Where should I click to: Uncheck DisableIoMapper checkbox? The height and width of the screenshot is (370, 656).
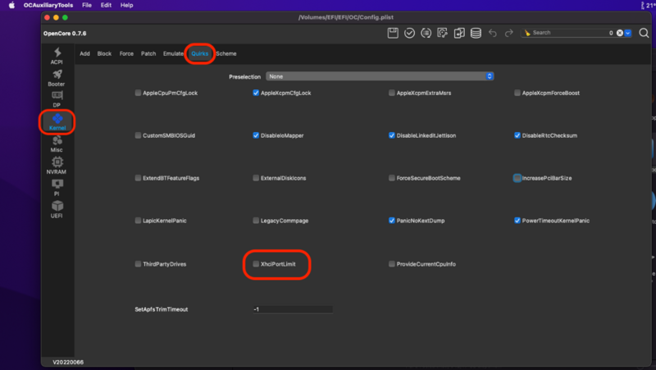coord(256,135)
